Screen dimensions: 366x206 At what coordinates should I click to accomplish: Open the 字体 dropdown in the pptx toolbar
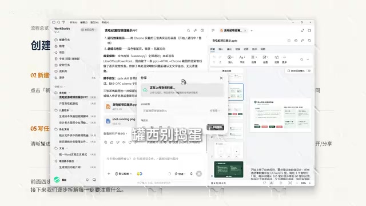[242, 60]
